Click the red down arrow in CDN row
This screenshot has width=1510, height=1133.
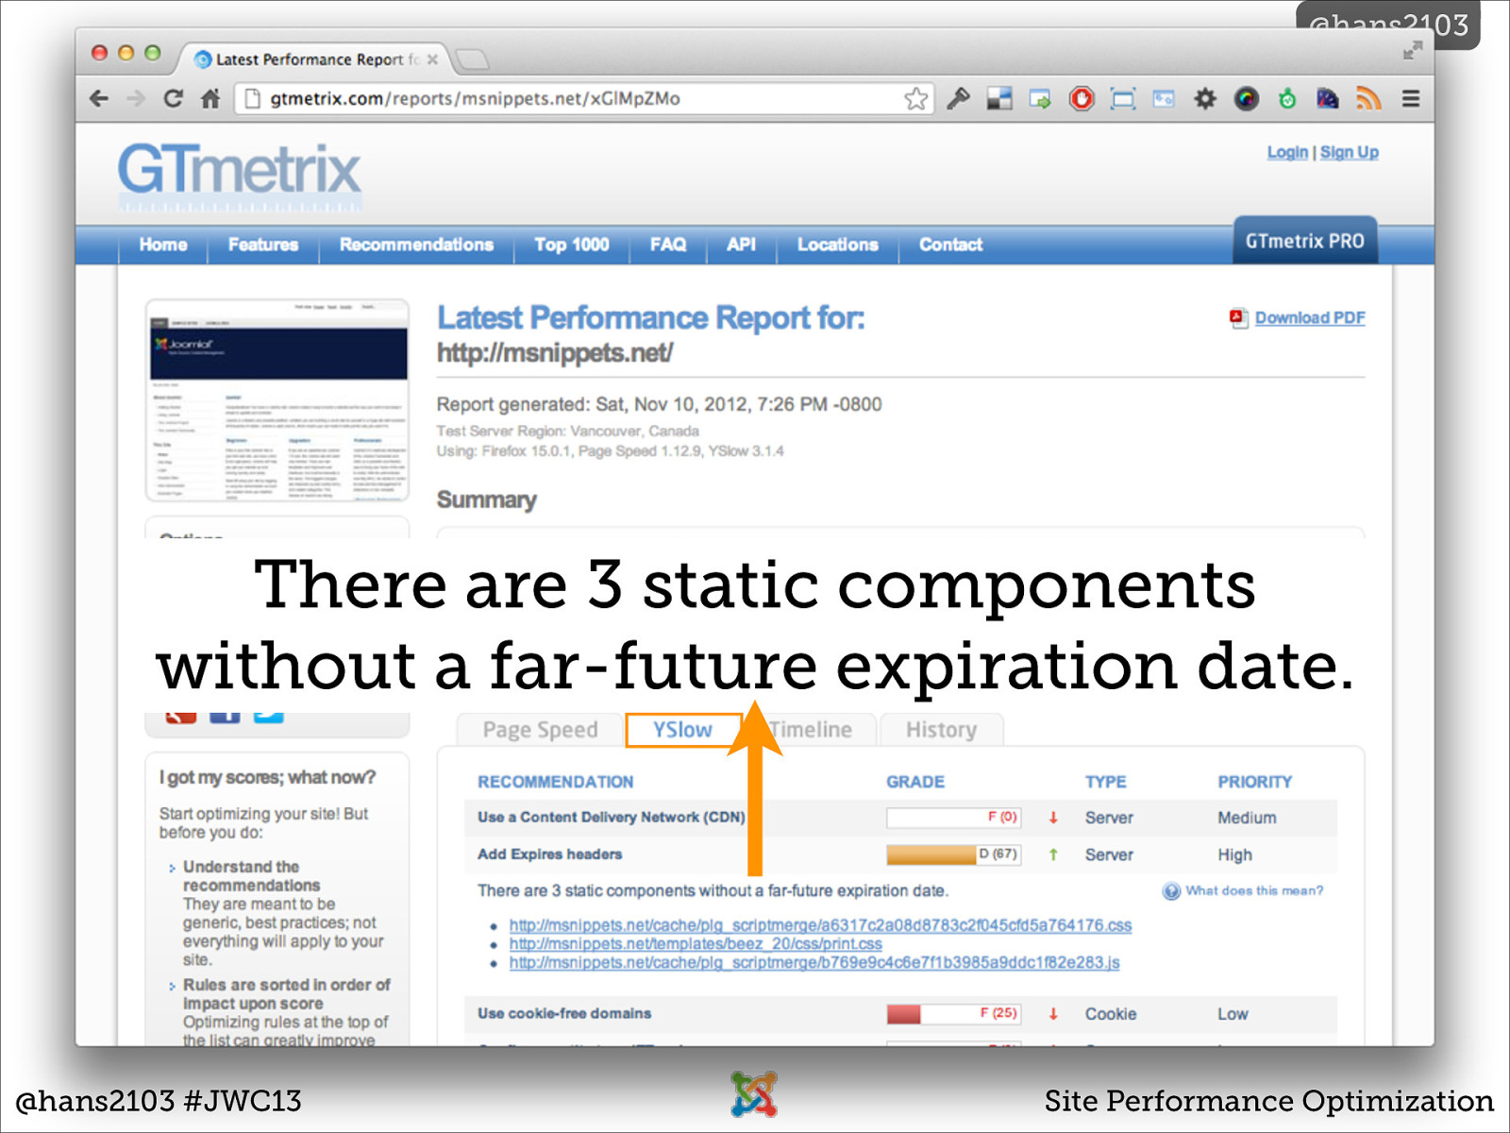1053,818
